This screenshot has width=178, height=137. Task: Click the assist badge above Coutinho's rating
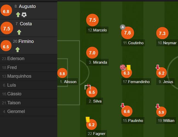point(123,27)
